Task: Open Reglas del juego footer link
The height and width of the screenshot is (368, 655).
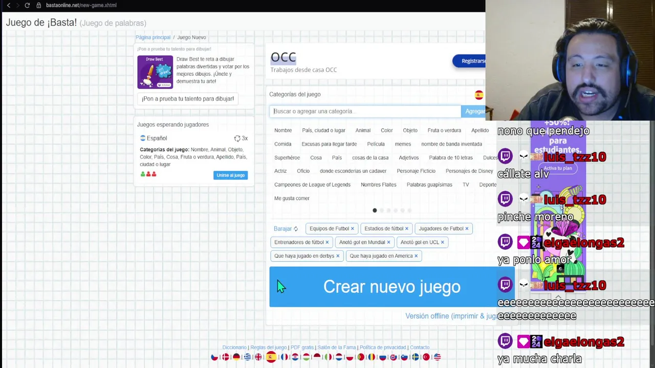Action: (269, 348)
